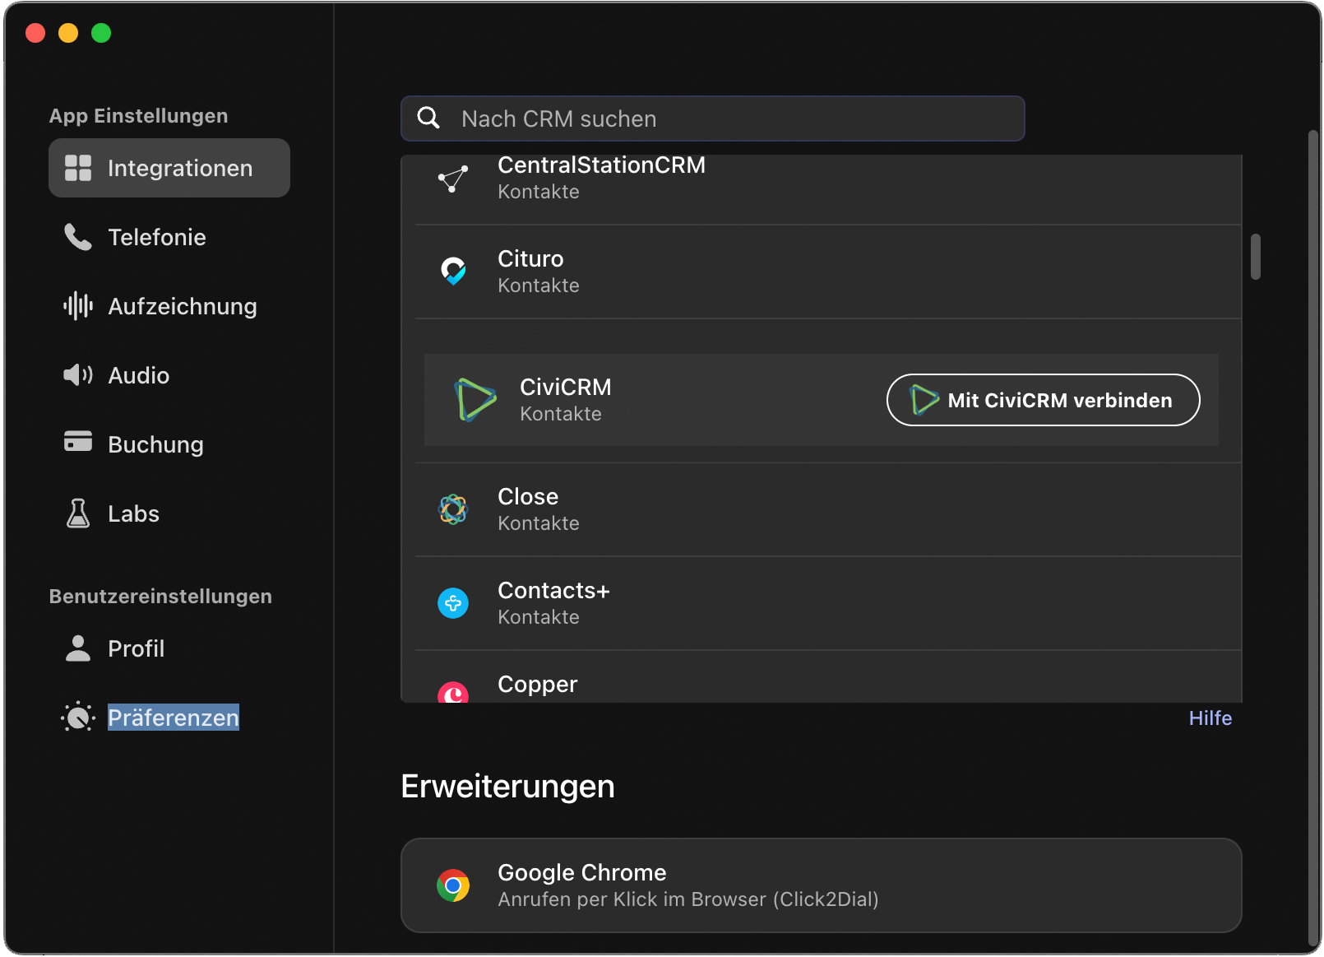Click the Kontakte label under CentralStationCRM
Screen dimensions: 1324x957
(x=539, y=192)
